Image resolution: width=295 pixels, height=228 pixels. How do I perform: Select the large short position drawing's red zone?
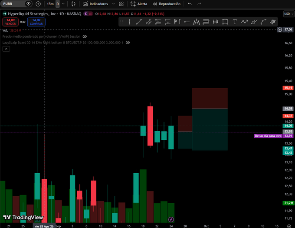click(x=210, y=98)
